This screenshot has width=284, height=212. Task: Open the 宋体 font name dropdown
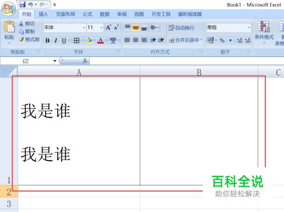point(84,28)
